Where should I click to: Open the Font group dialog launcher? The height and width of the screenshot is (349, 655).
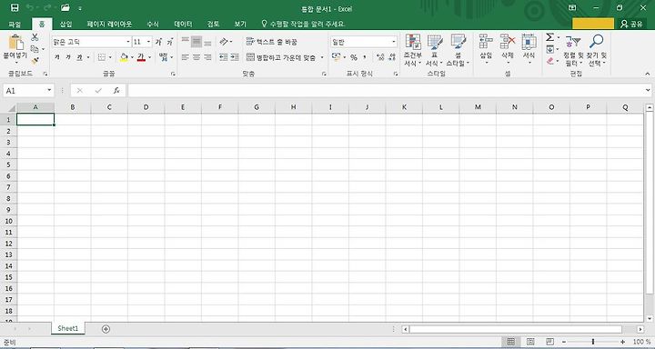pyautogui.click(x=173, y=74)
